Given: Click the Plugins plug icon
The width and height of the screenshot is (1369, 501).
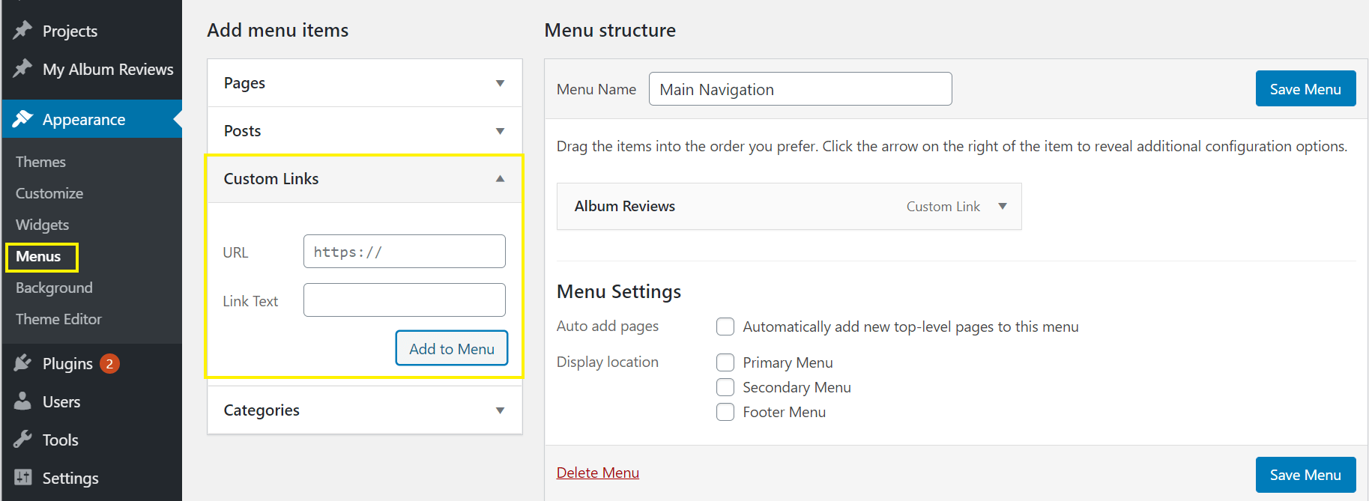Looking at the screenshot, I should [x=22, y=363].
